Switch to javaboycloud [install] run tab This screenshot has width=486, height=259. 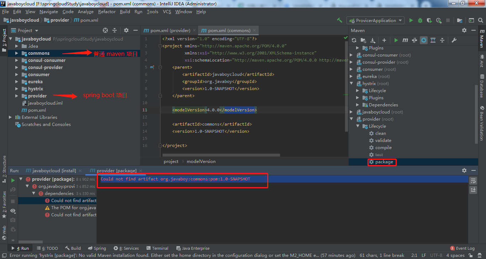point(53,171)
